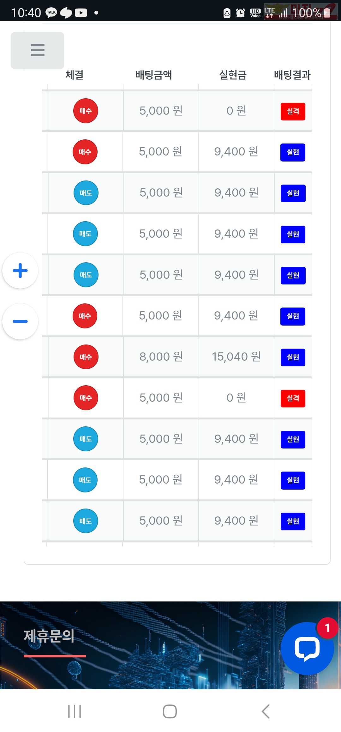Image resolution: width=341 pixels, height=732 pixels.
Task: Open the 제휴문의 link
Action: [x=49, y=636]
